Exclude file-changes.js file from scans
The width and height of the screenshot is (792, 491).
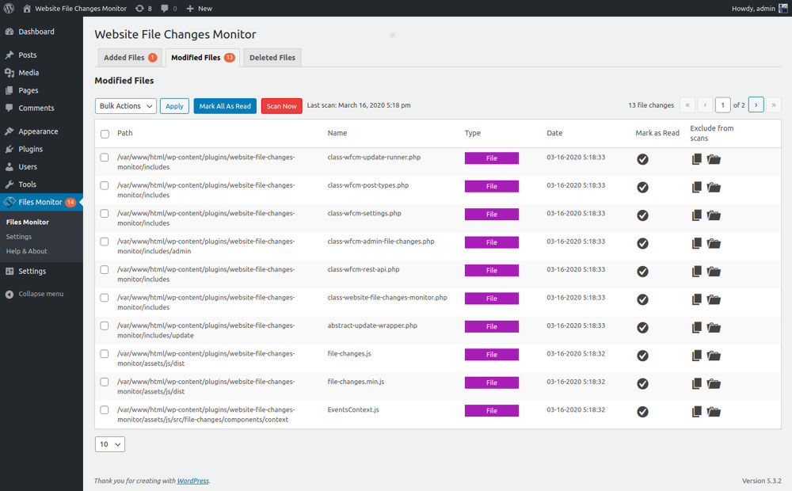696,356
